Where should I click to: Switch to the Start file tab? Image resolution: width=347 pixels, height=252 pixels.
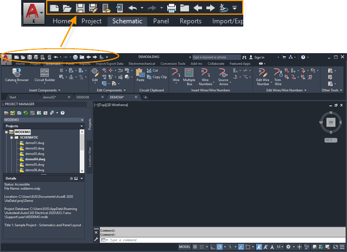(x=12, y=97)
